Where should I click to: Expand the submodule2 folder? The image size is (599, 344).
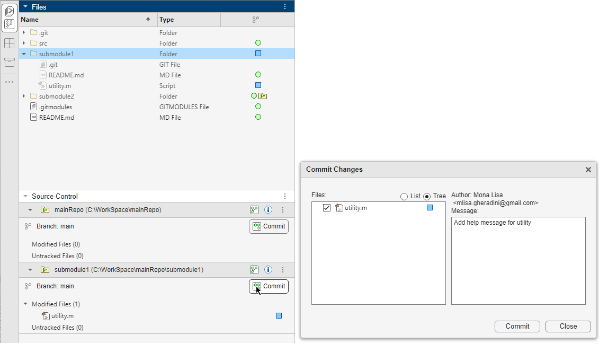coord(23,96)
